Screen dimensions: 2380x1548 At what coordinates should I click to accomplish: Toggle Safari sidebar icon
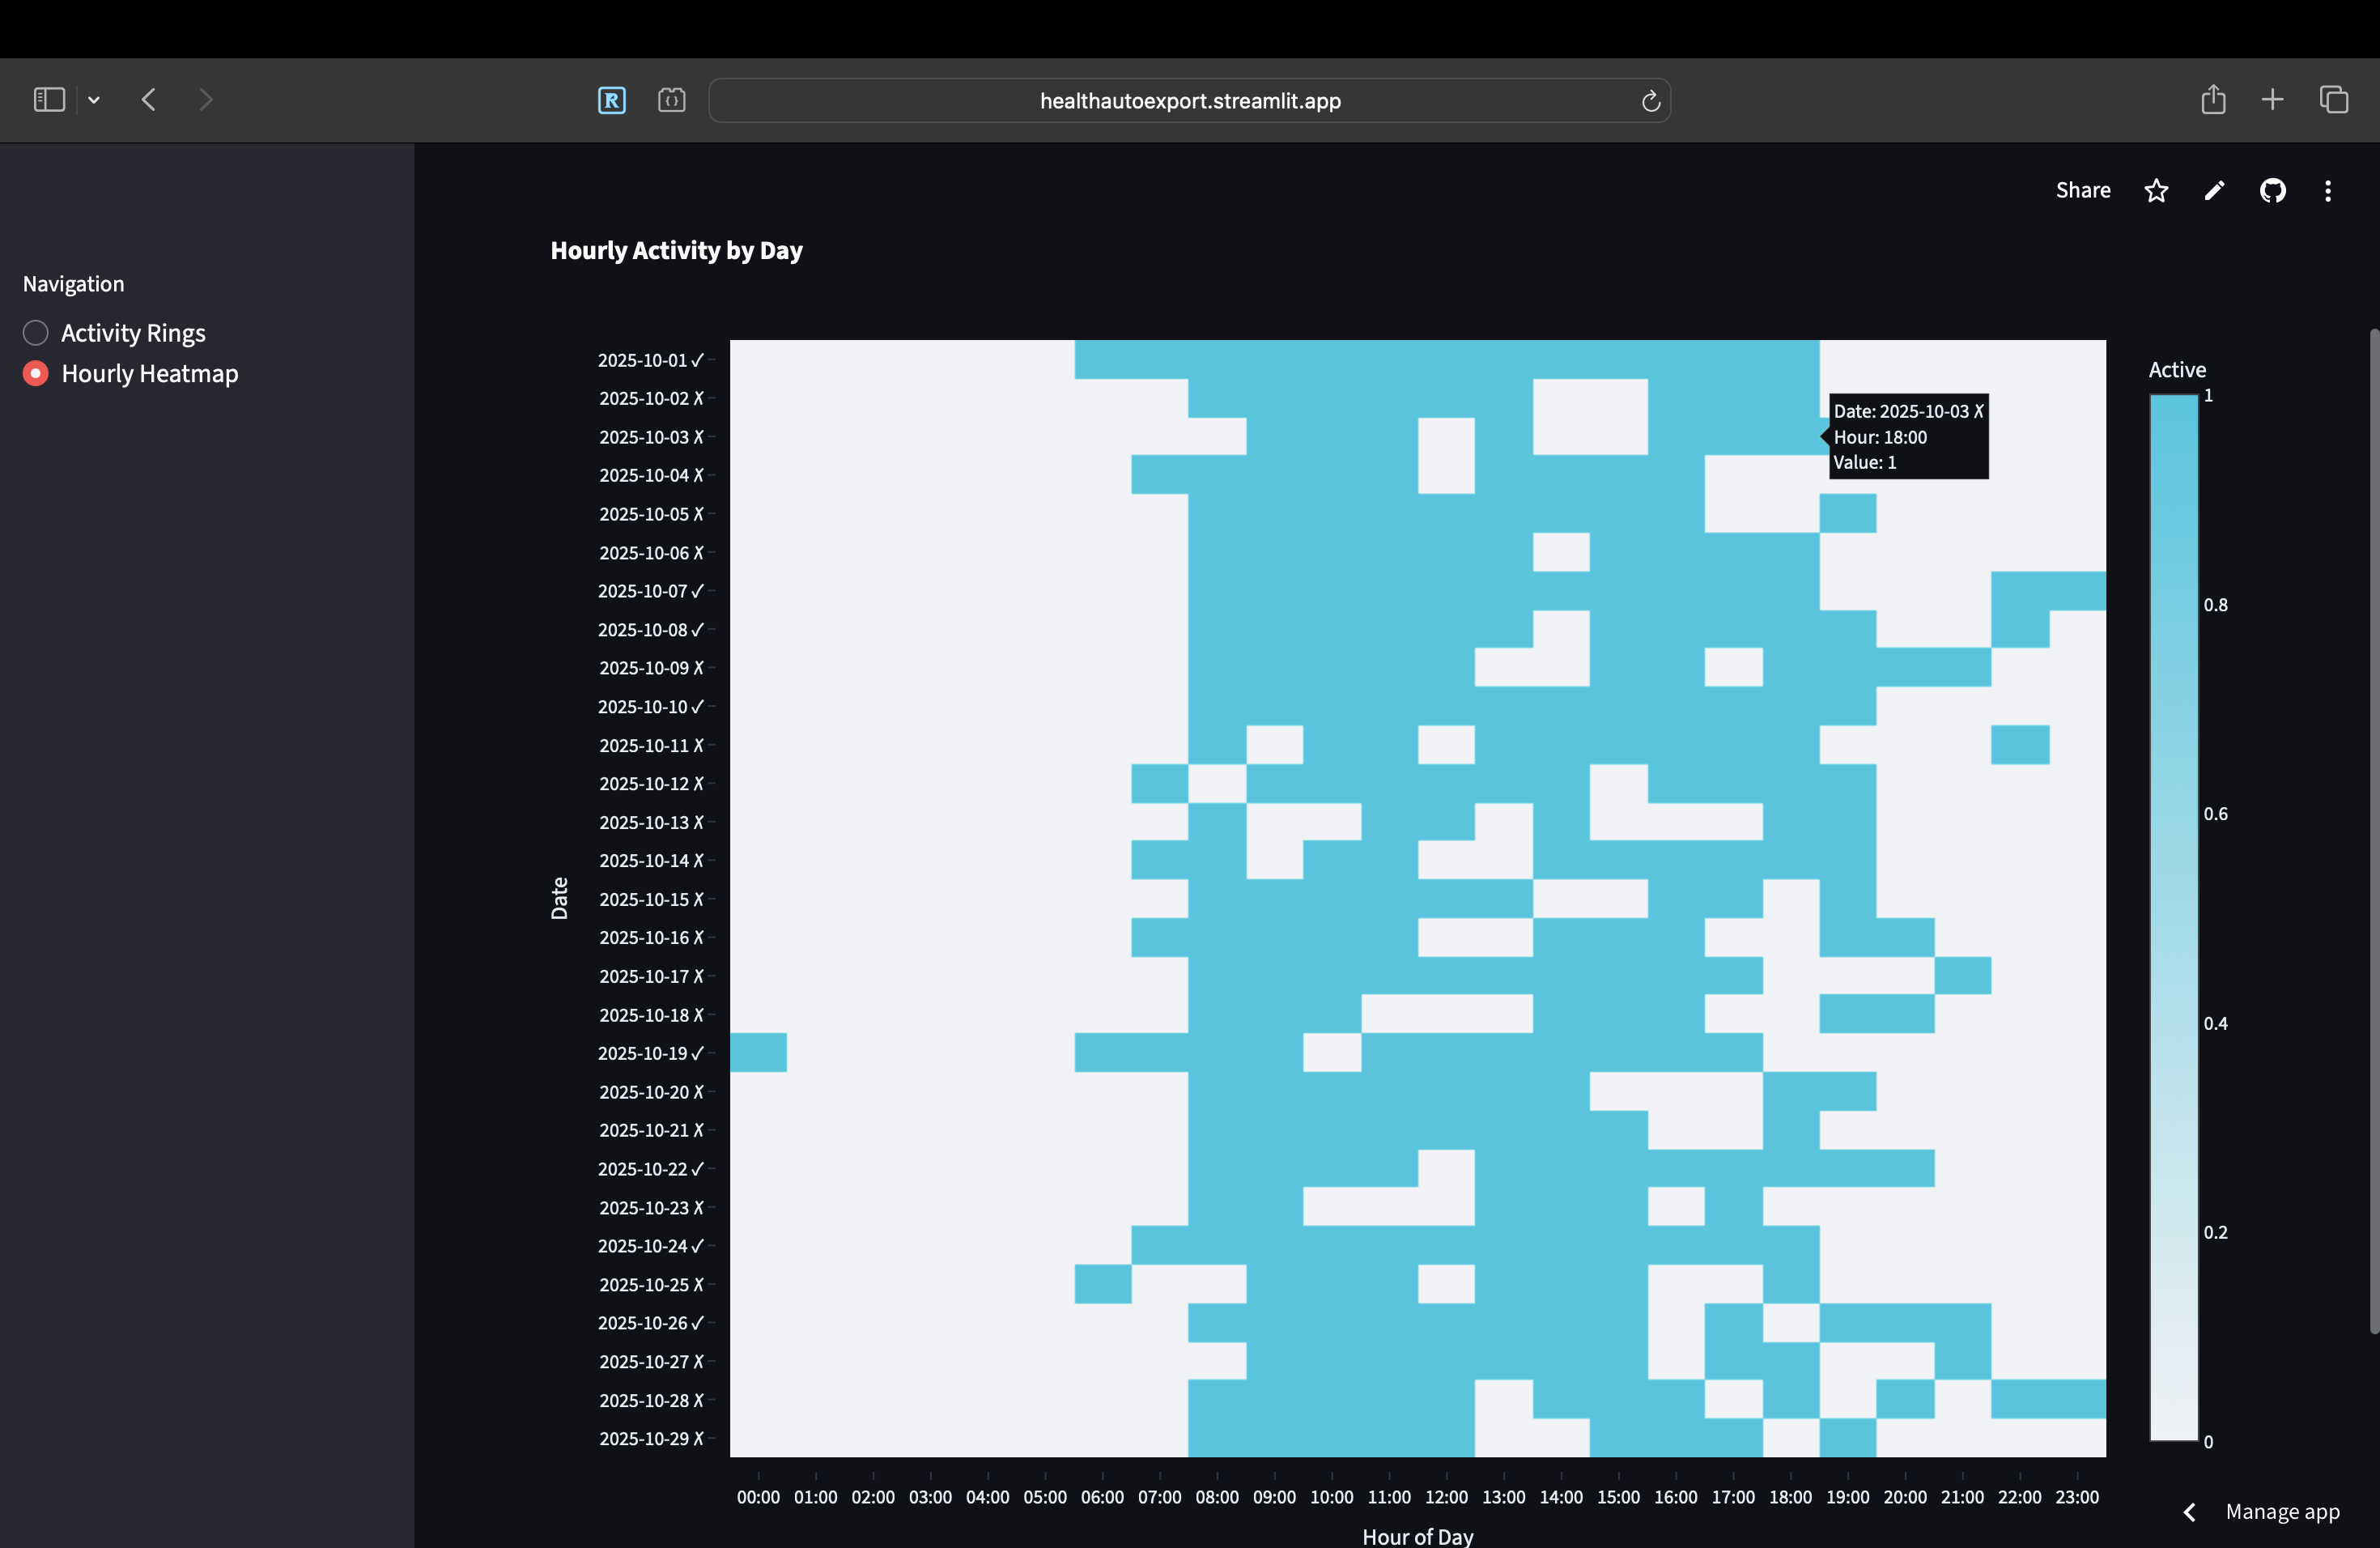click(49, 99)
